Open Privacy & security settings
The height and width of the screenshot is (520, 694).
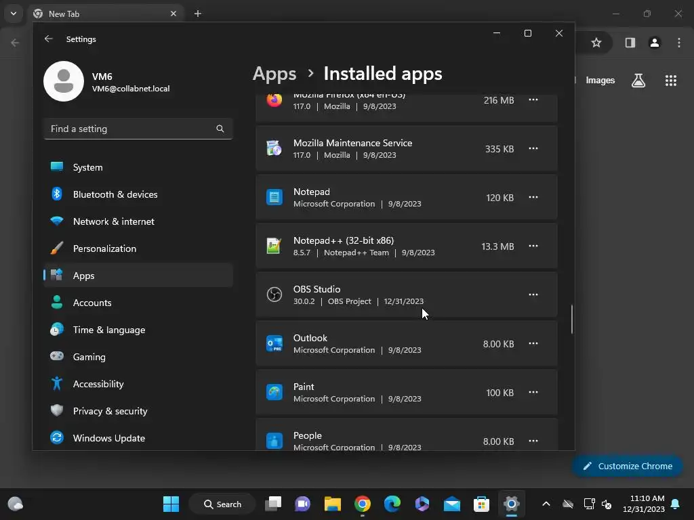click(x=138, y=411)
